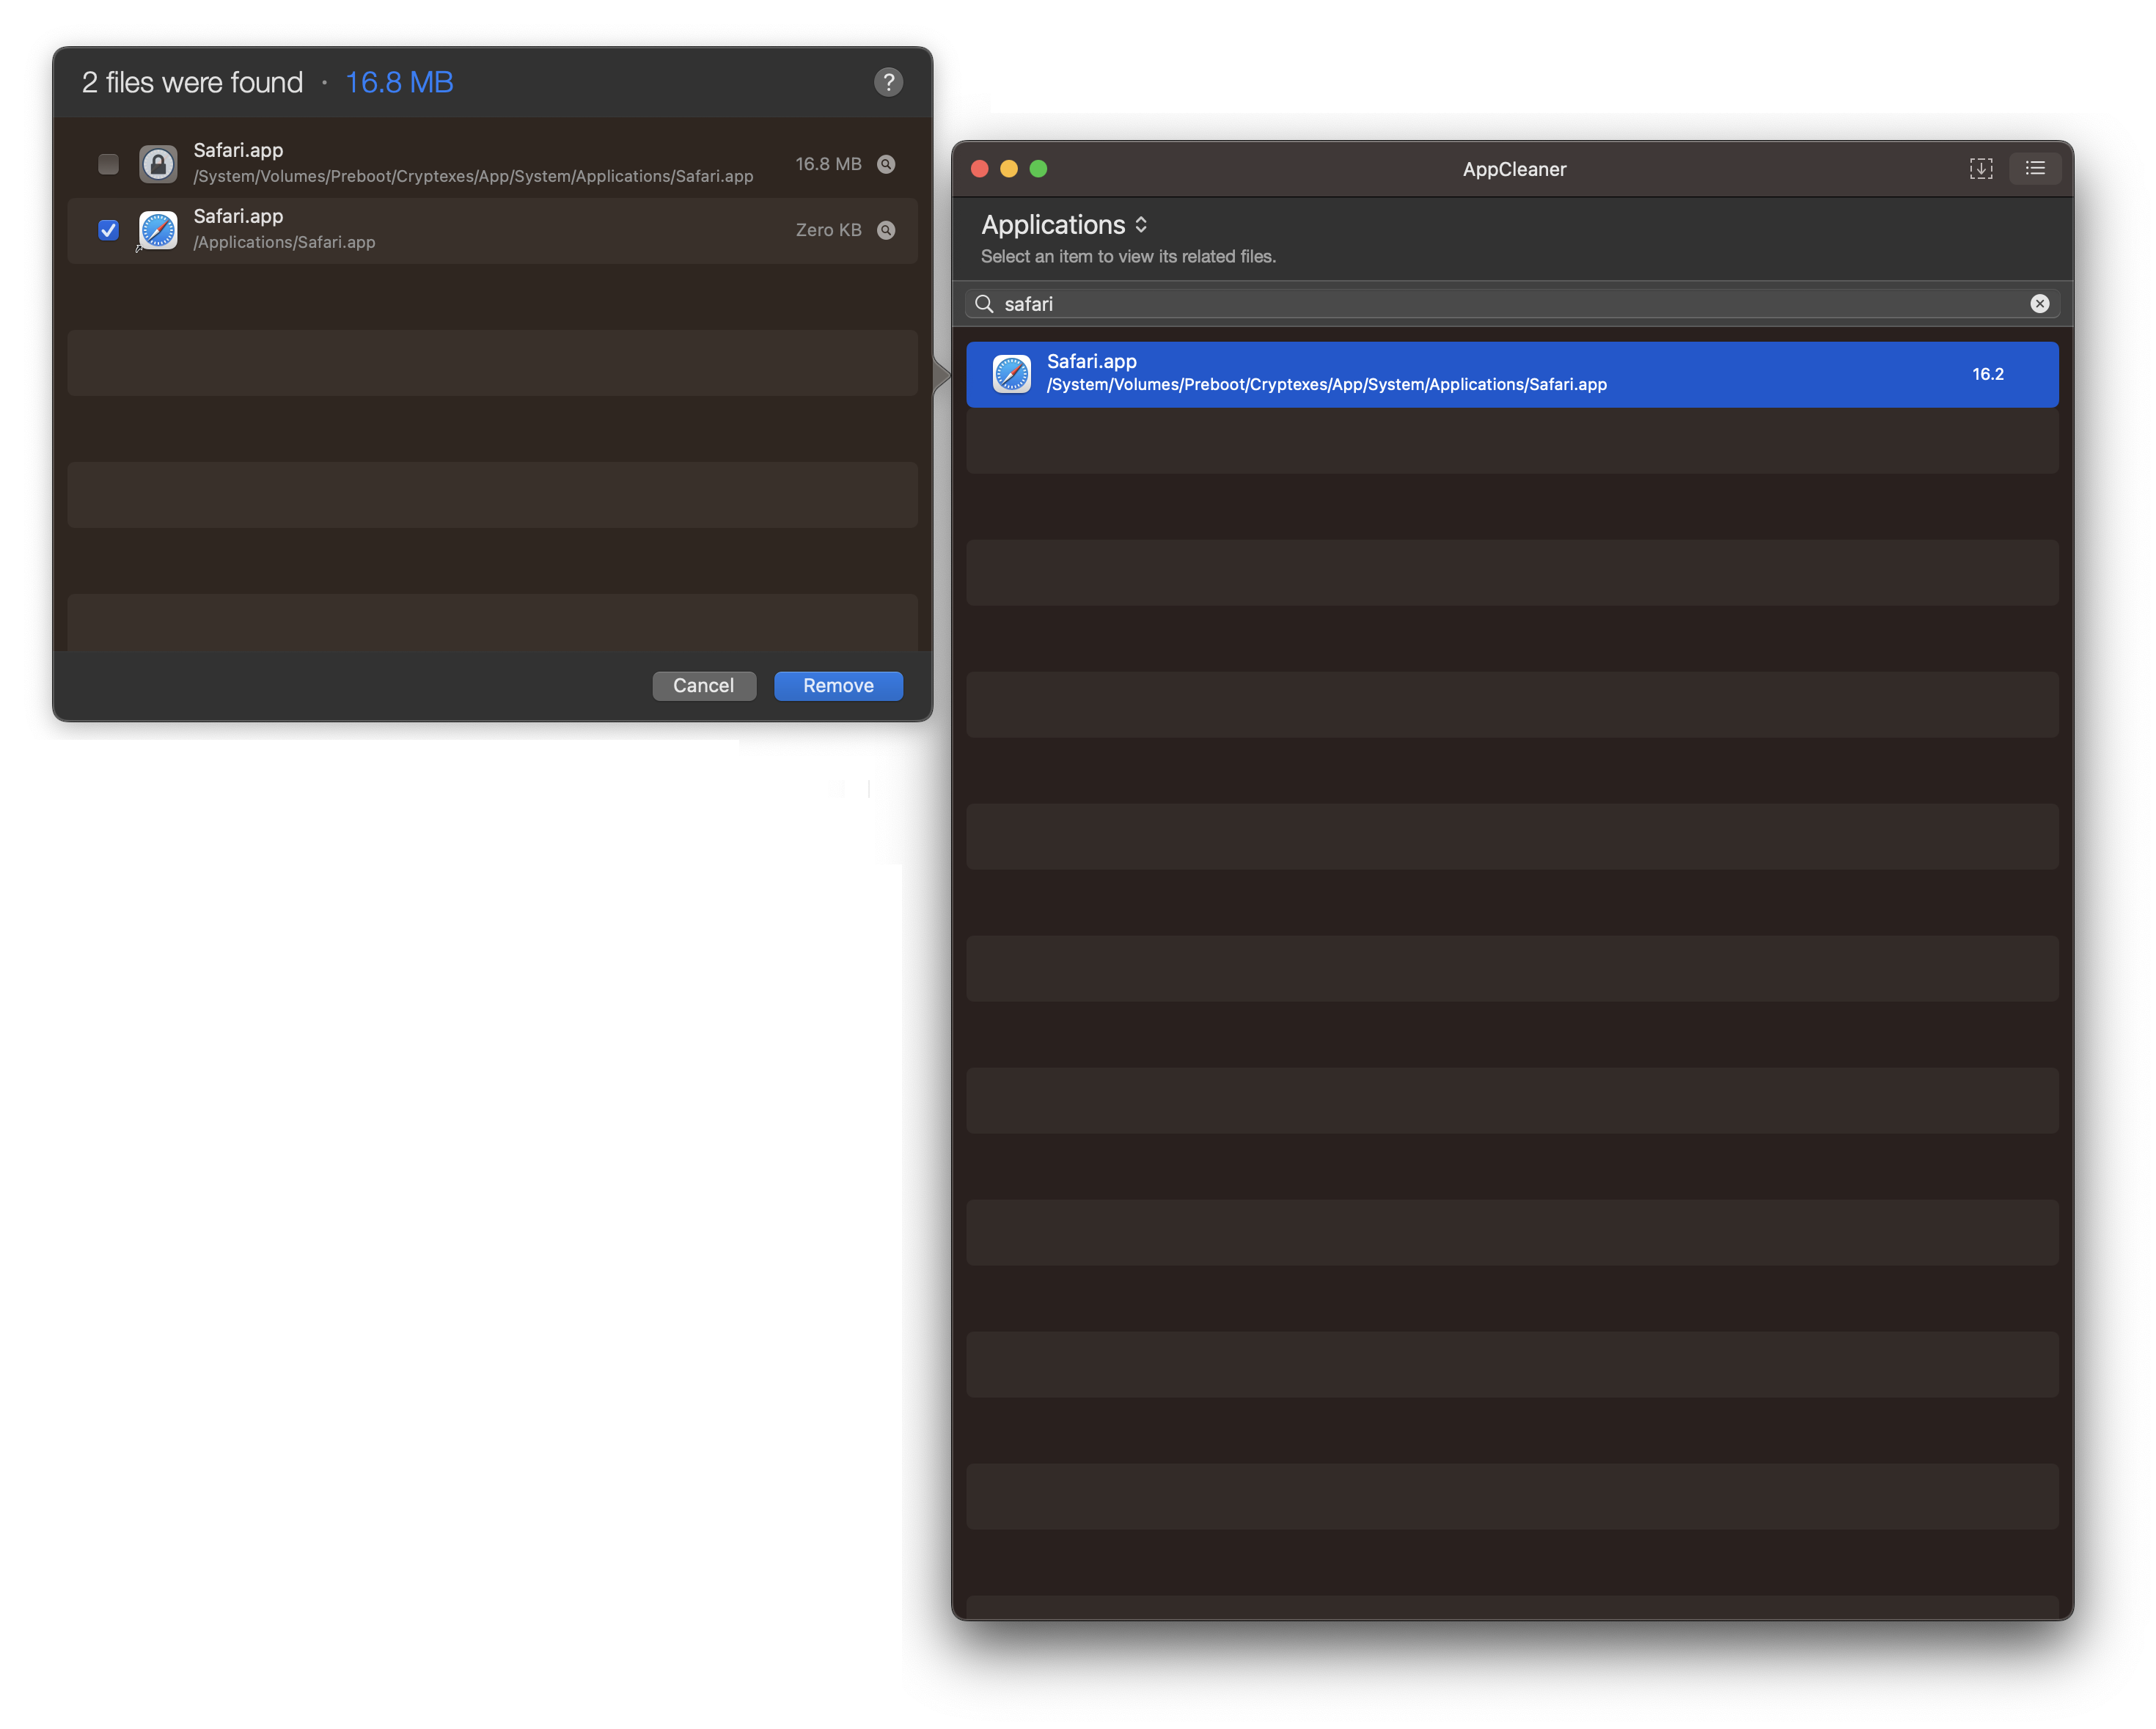Reveal the 16.8 MB Safari.app in Finder

(x=886, y=164)
